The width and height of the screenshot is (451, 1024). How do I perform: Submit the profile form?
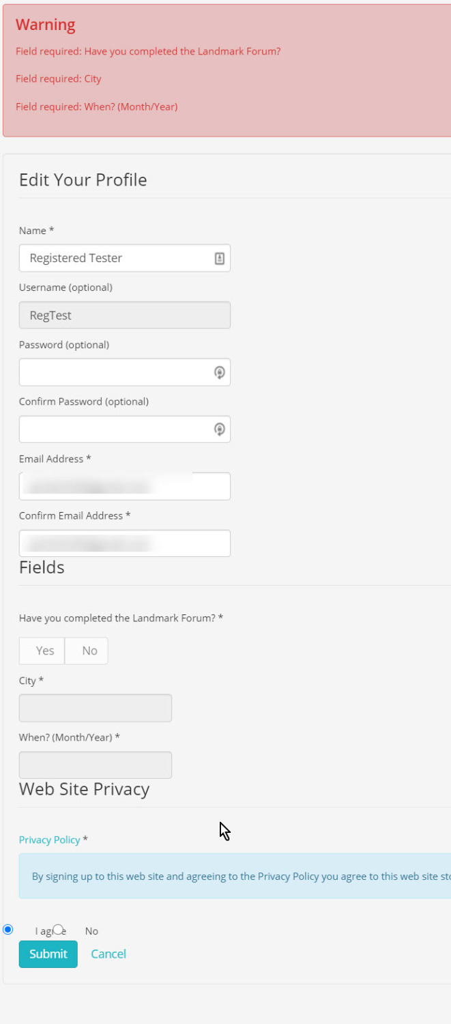pos(48,954)
